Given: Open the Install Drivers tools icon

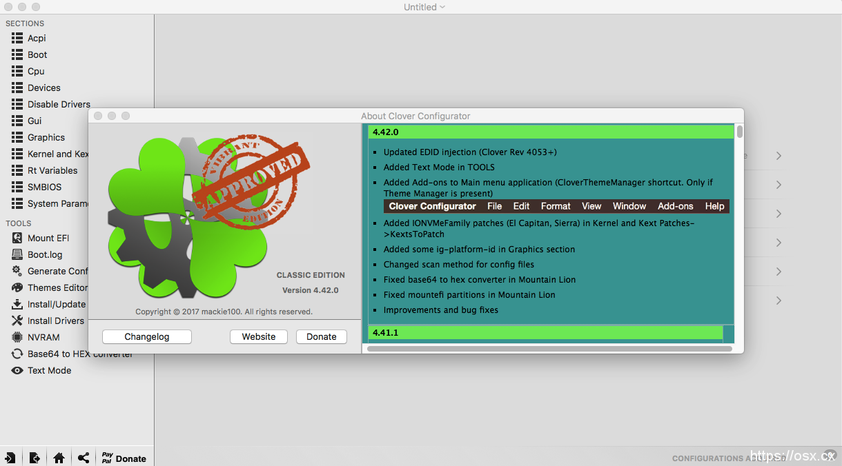Looking at the screenshot, I should pyautogui.click(x=17, y=321).
